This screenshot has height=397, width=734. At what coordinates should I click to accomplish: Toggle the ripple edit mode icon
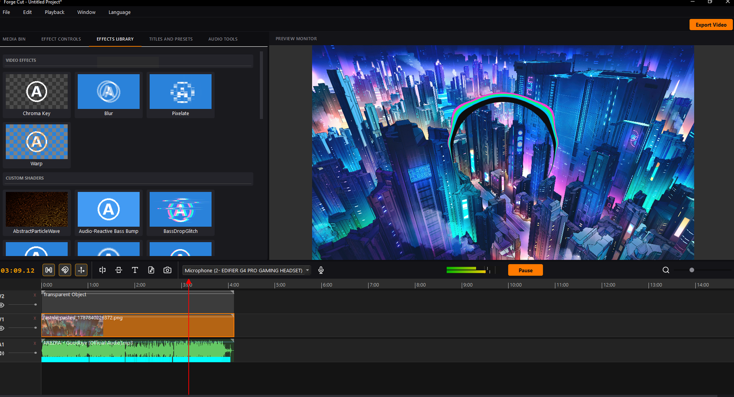pos(49,270)
